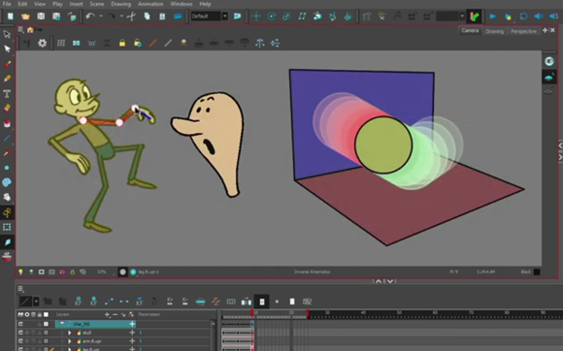Click the IK settings gear icon

[x=43, y=44]
